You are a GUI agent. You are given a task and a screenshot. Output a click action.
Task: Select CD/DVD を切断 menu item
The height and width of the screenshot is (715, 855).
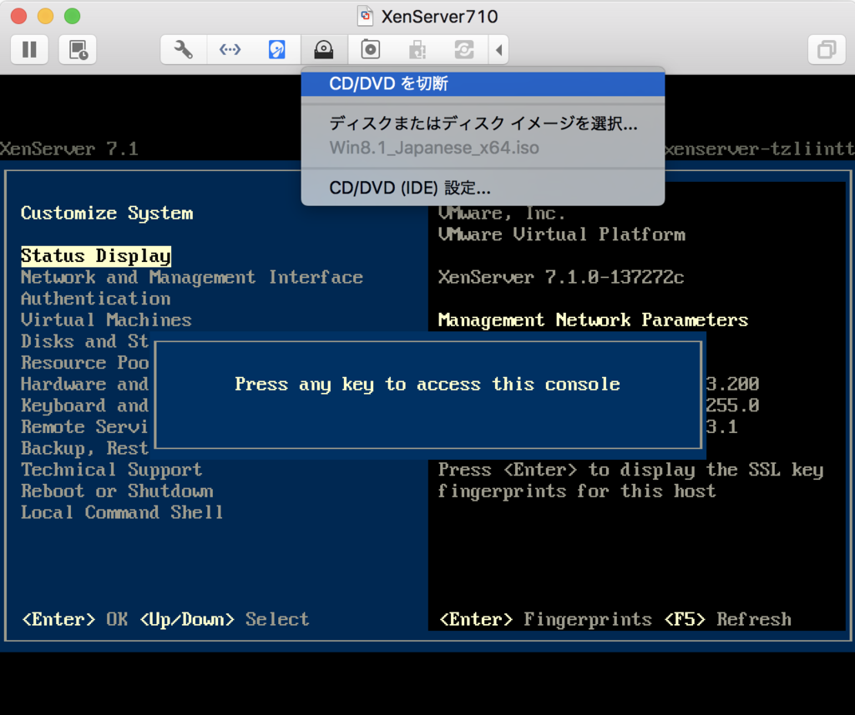(483, 83)
